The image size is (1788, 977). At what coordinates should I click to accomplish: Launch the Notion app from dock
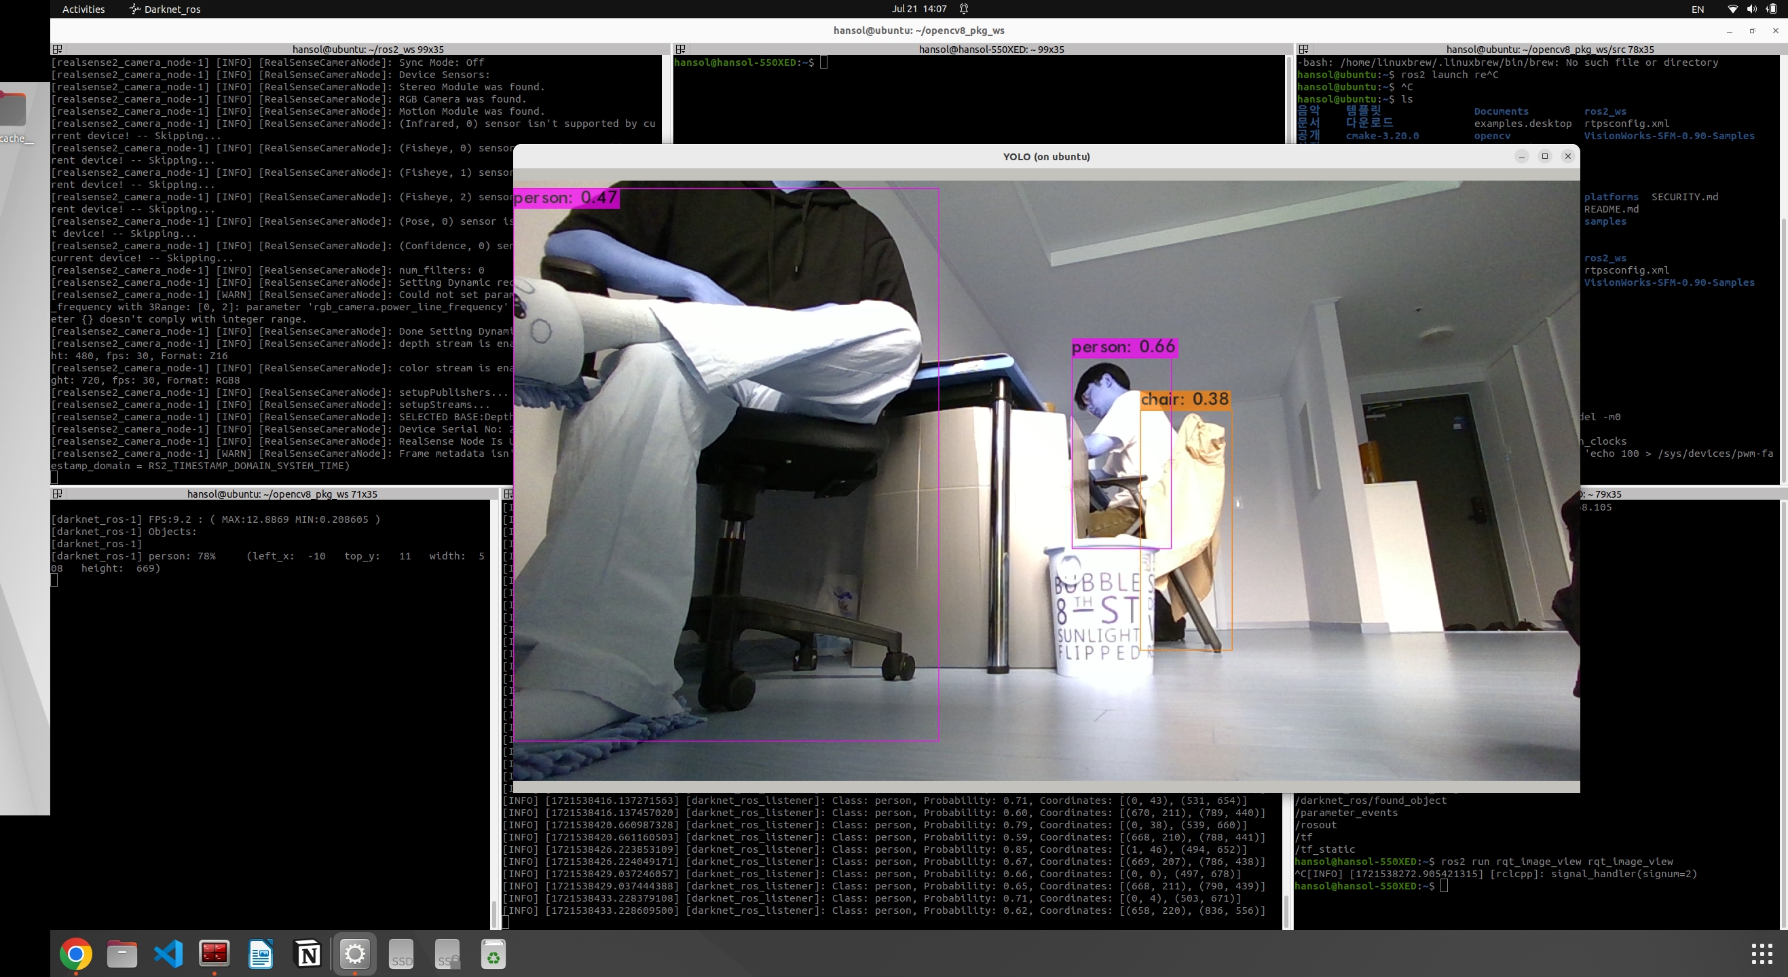point(308,954)
